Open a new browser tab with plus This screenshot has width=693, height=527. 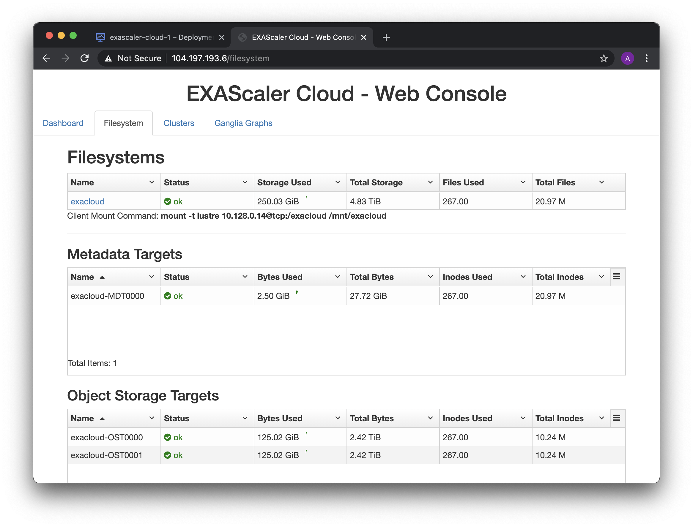(386, 38)
